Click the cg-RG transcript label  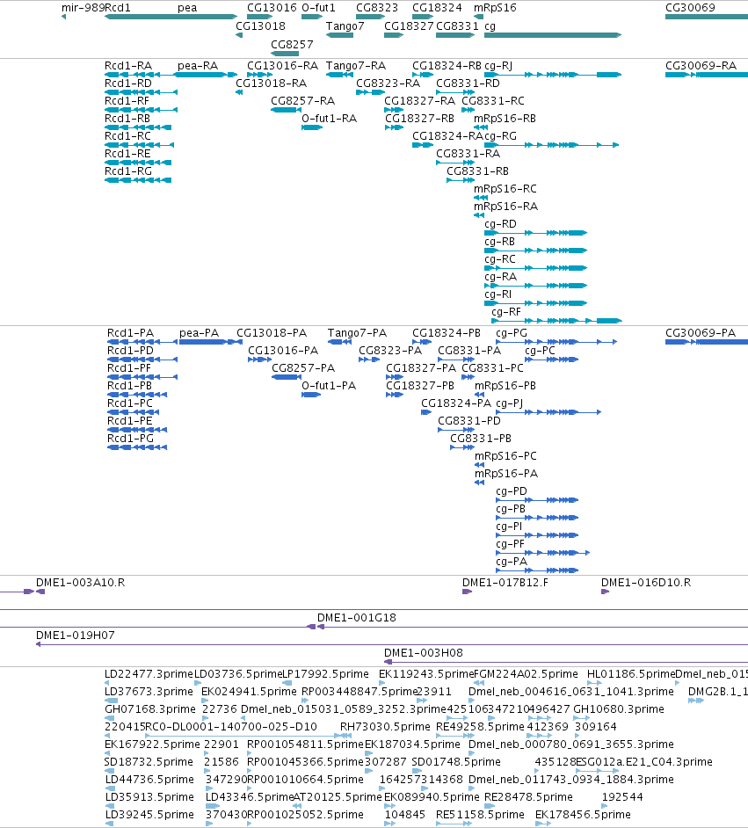tap(500, 135)
